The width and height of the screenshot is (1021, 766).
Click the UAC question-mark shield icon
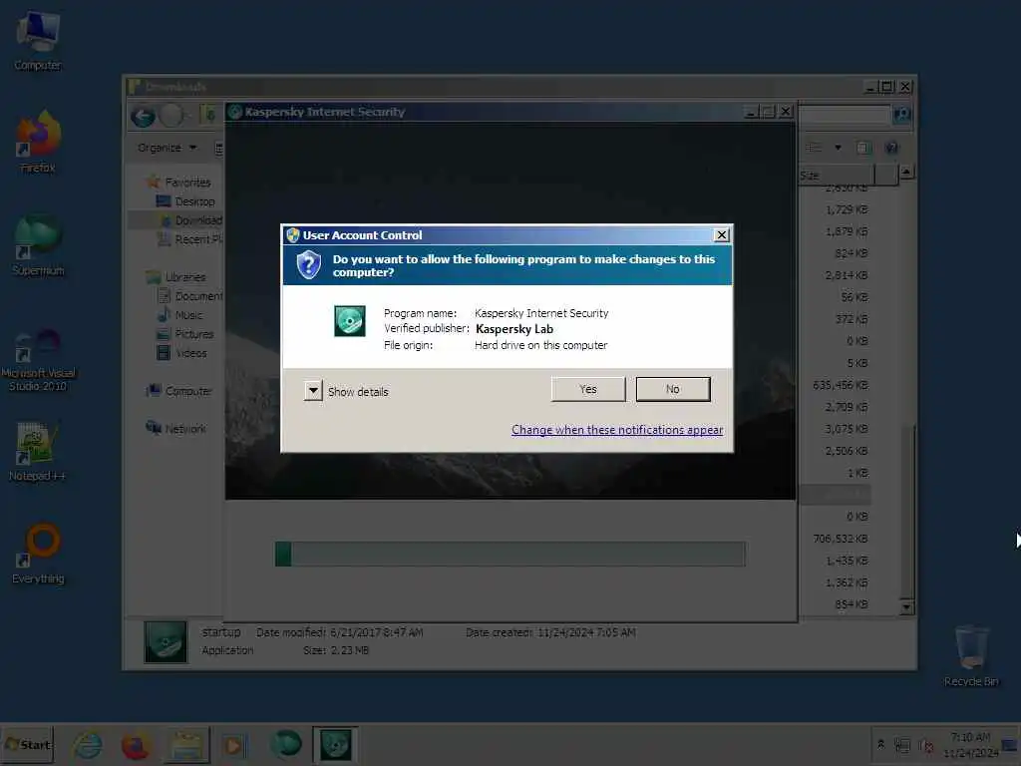point(309,265)
